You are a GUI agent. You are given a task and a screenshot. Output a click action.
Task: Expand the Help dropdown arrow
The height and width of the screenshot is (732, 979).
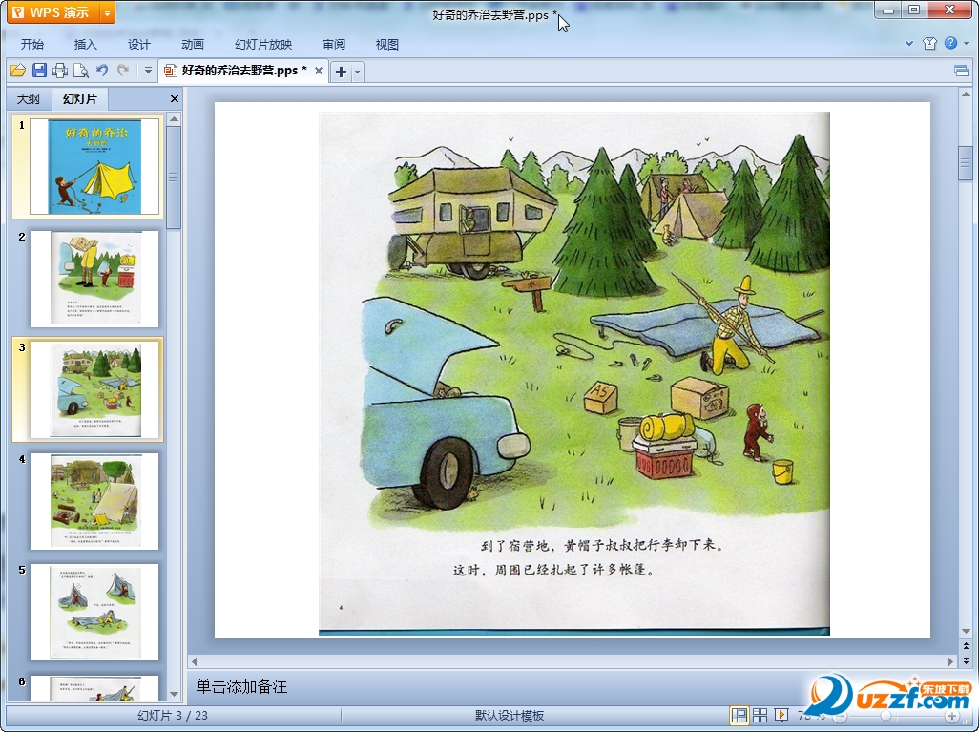(966, 43)
